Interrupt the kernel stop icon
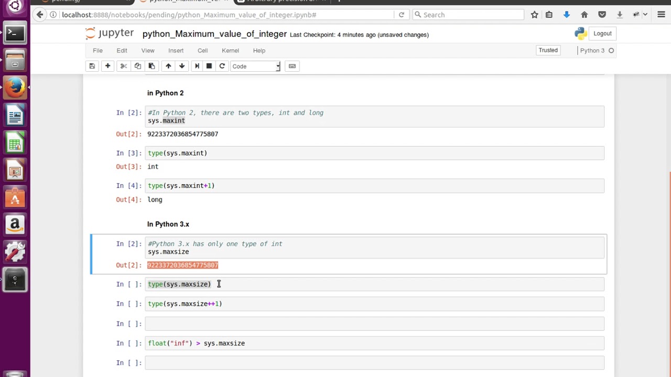671x377 pixels. coord(209,66)
